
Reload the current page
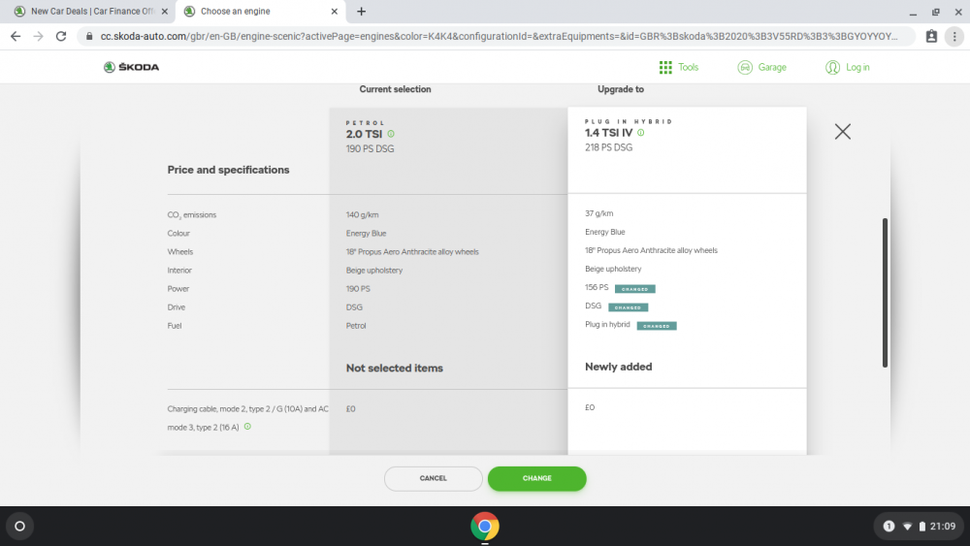(60, 37)
